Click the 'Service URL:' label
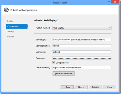The width and height of the screenshot is (121, 94). pyautogui.click(x=41, y=40)
